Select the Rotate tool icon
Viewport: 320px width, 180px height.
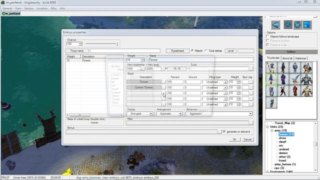[297, 25]
